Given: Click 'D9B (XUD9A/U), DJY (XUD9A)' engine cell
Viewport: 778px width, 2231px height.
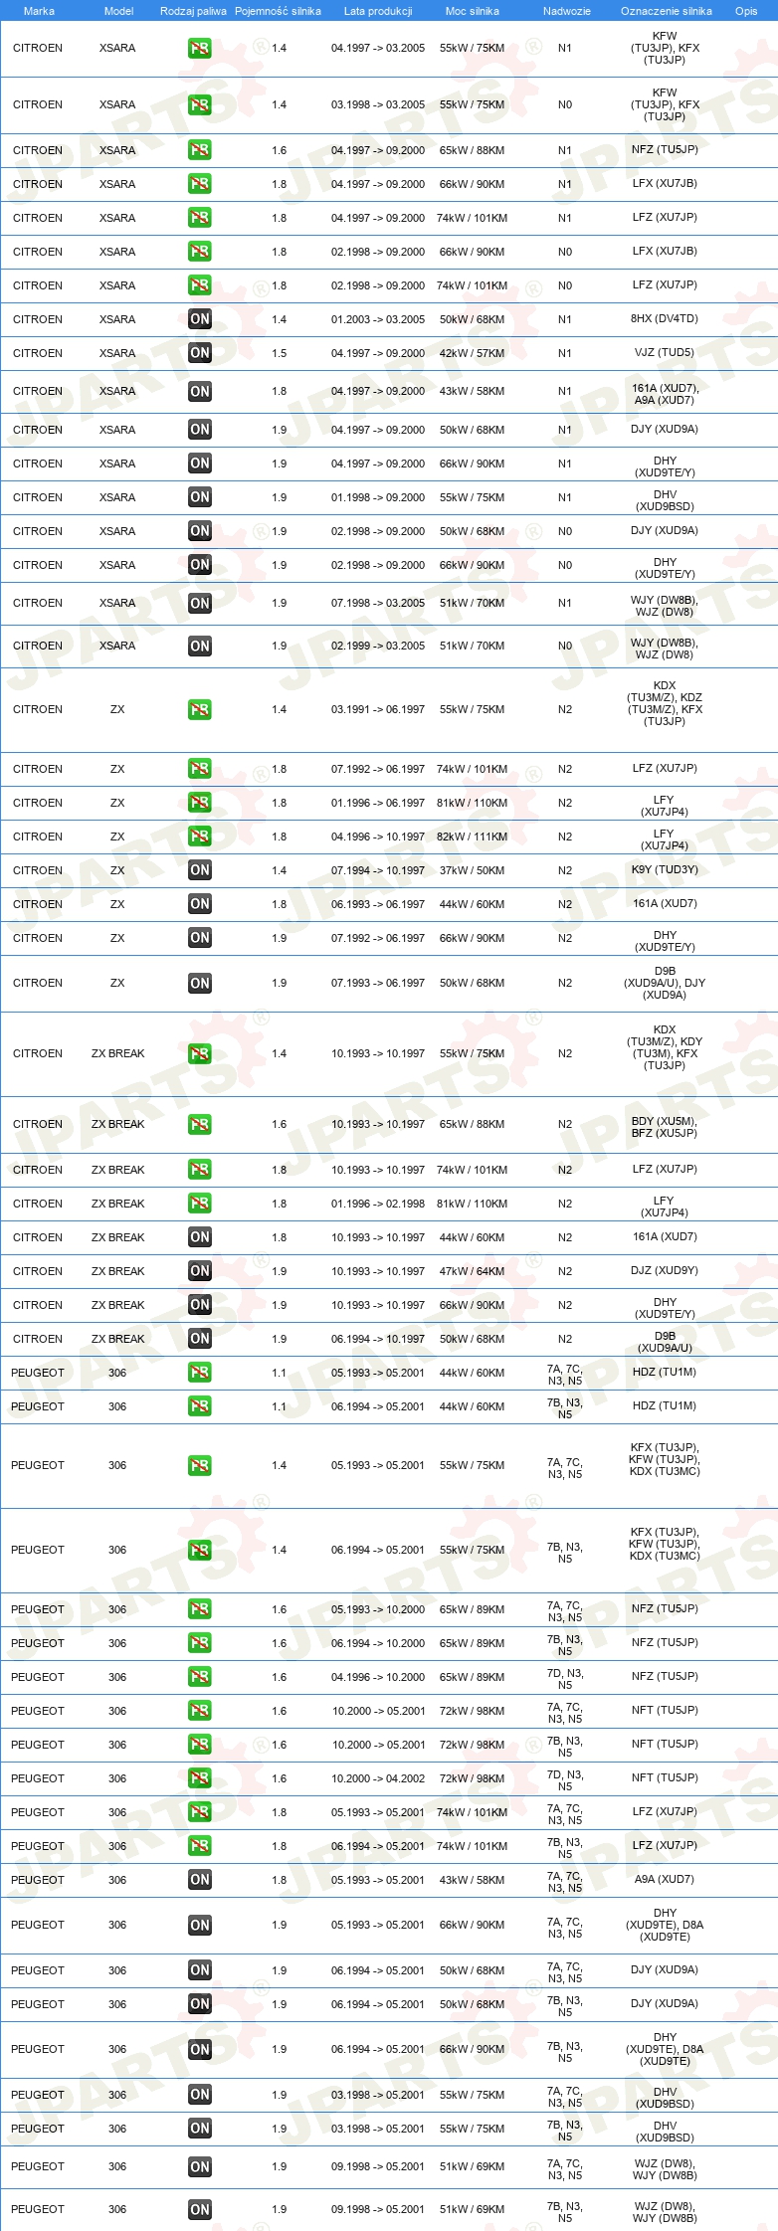Looking at the screenshot, I should click(665, 983).
